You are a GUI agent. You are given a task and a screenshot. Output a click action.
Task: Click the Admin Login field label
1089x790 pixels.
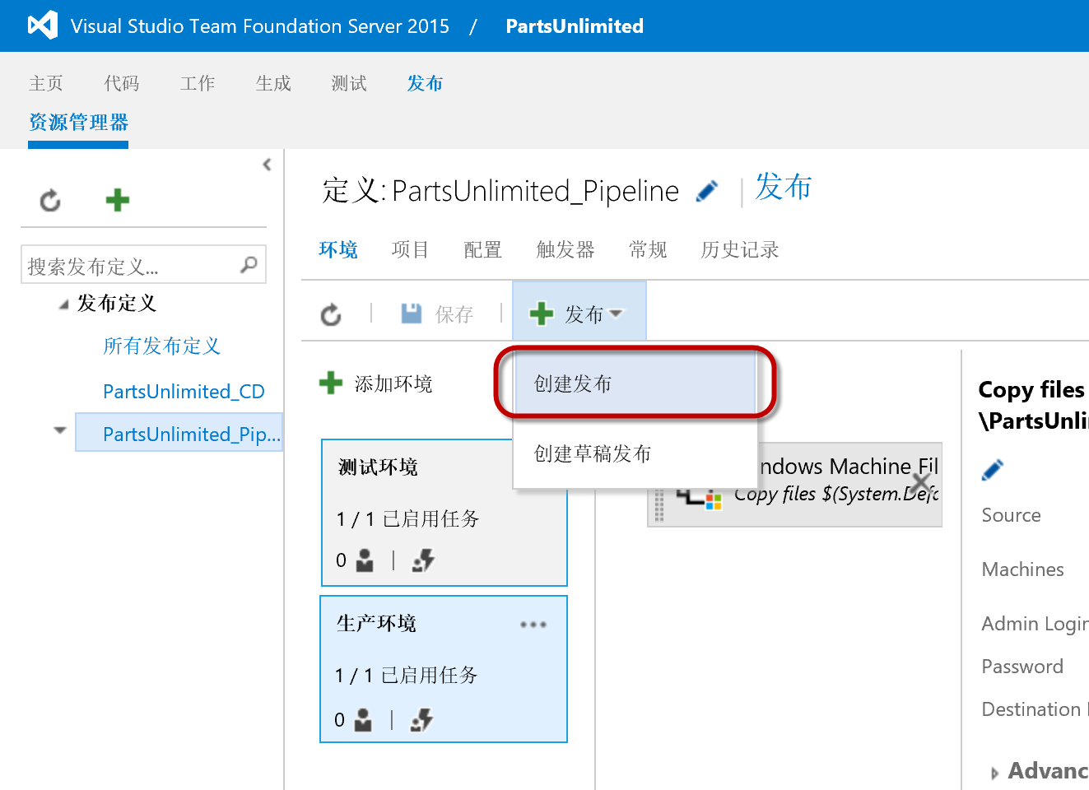pyautogui.click(x=1035, y=625)
